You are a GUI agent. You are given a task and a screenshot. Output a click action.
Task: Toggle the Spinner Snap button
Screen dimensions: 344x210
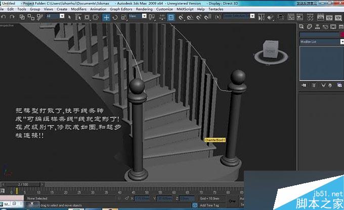(x=207, y=17)
